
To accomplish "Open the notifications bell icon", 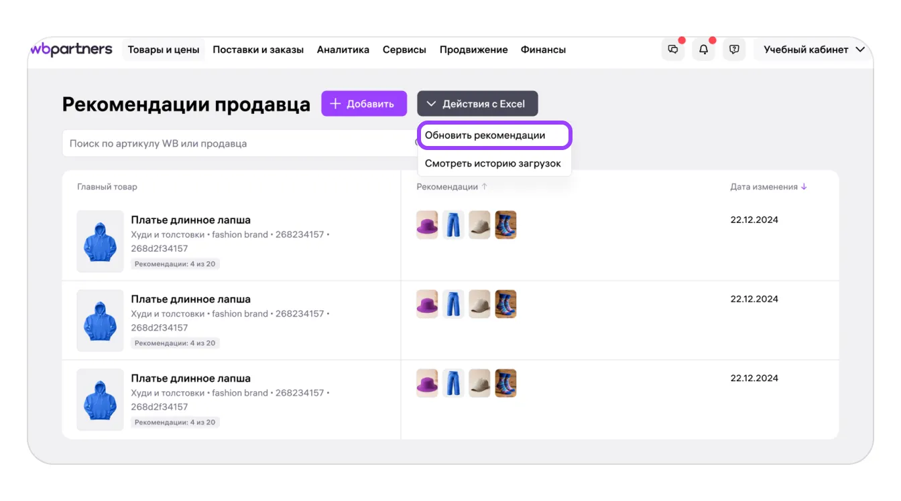I will point(703,50).
